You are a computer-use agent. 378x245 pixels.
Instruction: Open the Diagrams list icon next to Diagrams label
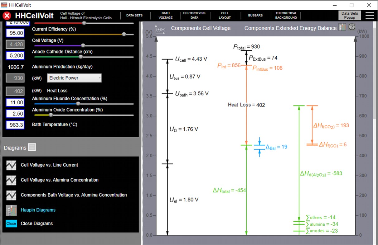(x=31, y=147)
